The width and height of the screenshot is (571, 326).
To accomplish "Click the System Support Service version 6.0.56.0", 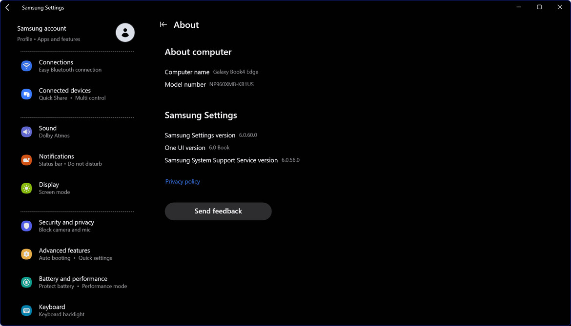I will (x=290, y=160).
